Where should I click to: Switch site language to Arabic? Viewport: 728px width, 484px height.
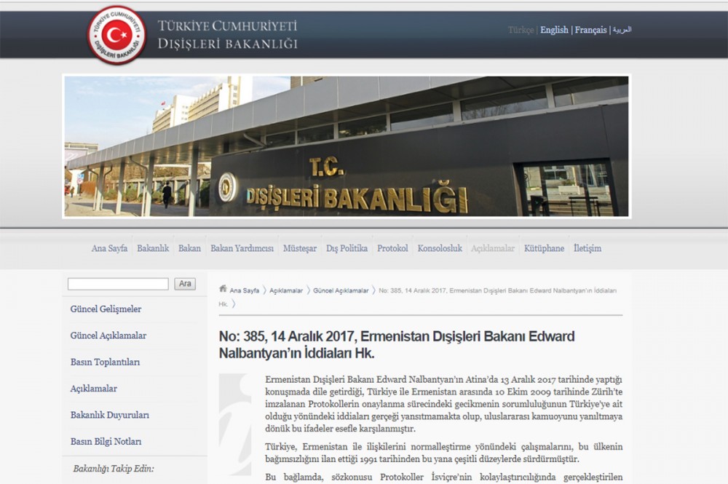[622, 30]
